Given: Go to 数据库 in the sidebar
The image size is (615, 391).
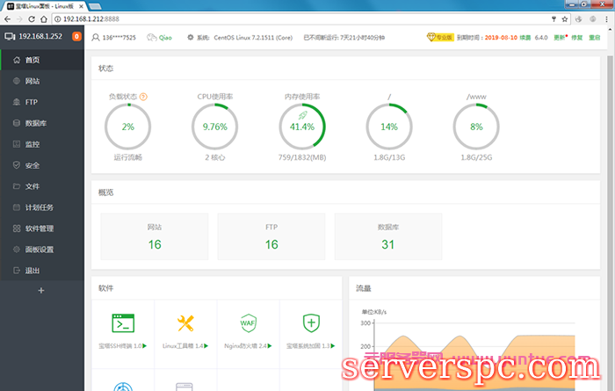Looking at the screenshot, I should click(x=36, y=123).
